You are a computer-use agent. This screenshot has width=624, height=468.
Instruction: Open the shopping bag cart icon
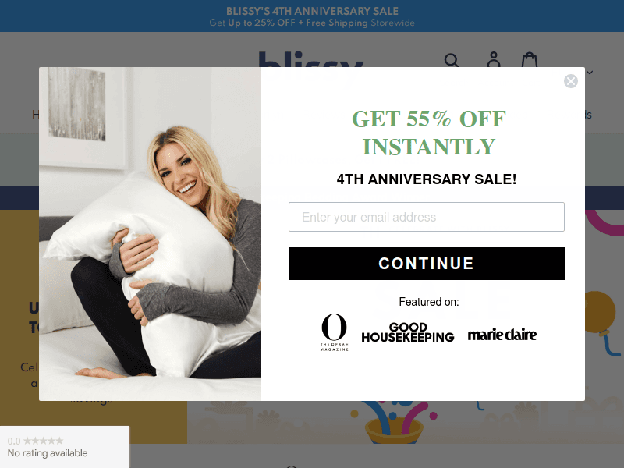[x=530, y=60]
